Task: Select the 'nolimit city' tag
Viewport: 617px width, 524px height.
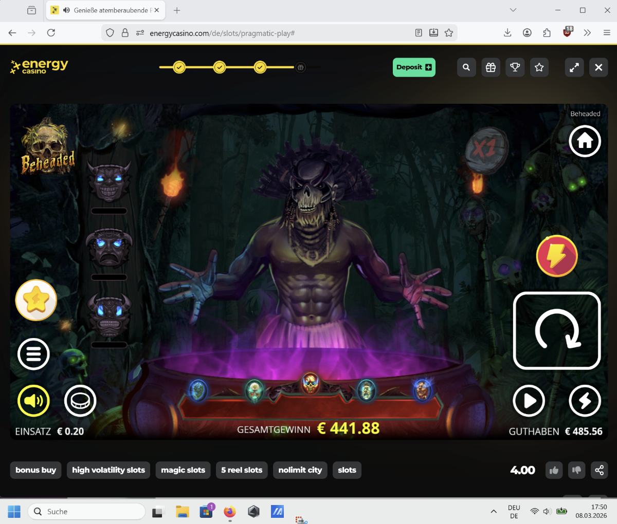Action: pos(300,470)
